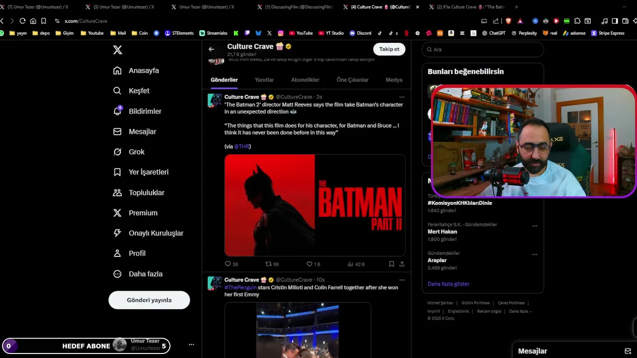Open Keşfet explore page
This screenshot has height=358, width=637.
pyautogui.click(x=131, y=91)
